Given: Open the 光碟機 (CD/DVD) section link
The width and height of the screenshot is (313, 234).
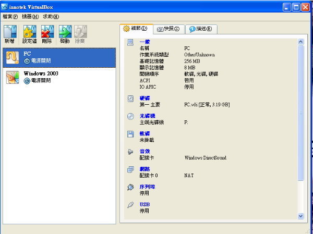Looking at the screenshot, I should [x=147, y=116].
